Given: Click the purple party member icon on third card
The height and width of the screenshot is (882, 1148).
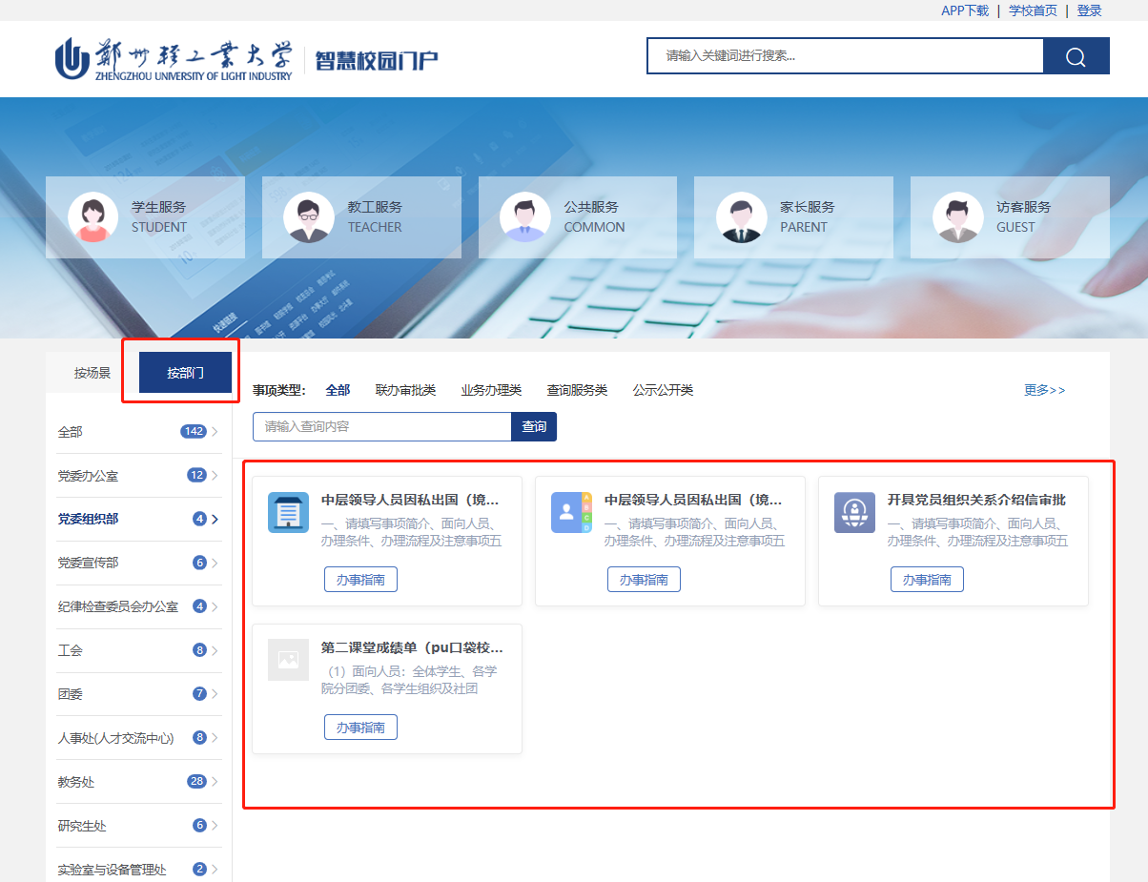Looking at the screenshot, I should click(854, 513).
